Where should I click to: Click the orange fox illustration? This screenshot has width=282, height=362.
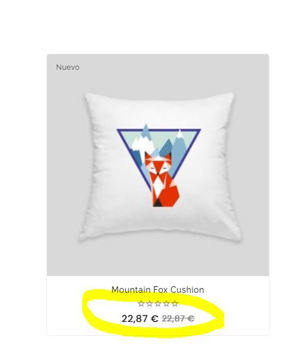pos(162,179)
